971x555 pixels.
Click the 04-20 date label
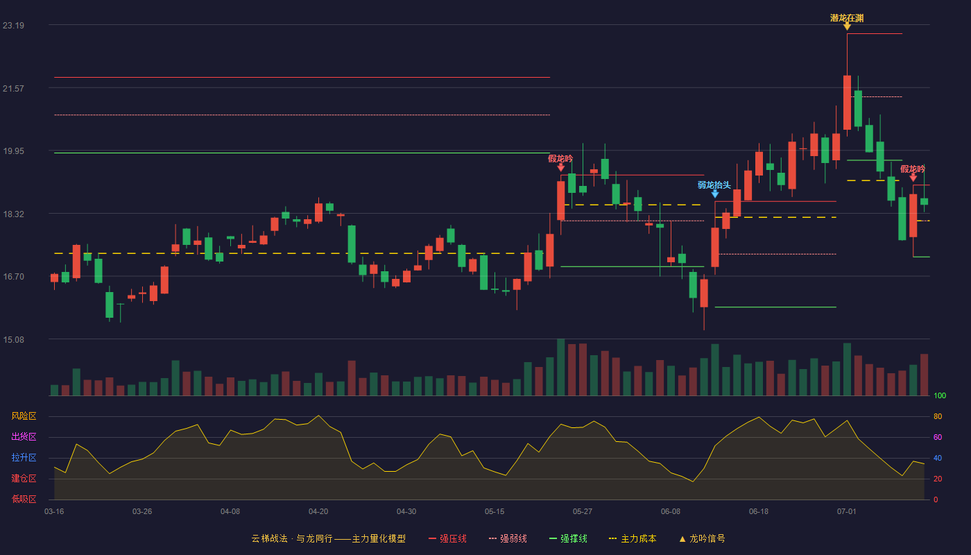tap(318, 511)
